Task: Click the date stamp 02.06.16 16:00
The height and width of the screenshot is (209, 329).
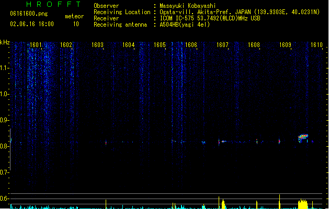Action: [x=32, y=24]
